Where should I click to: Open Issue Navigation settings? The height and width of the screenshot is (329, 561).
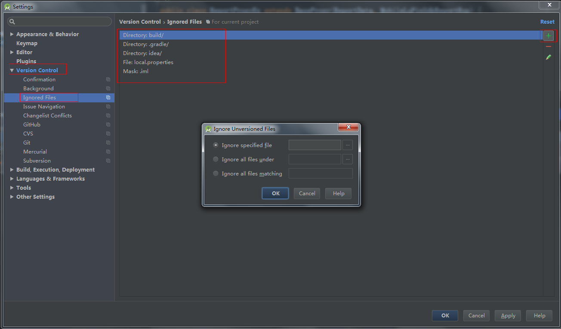pos(44,107)
